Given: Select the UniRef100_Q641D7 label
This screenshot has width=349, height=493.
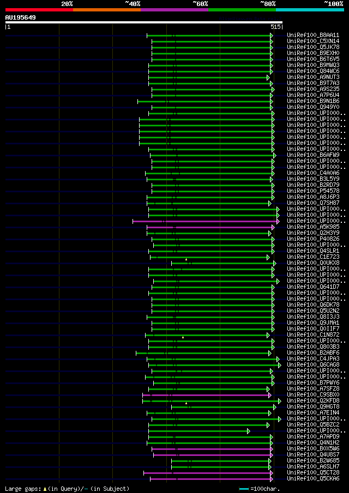Looking at the screenshot, I should click(313, 287).
